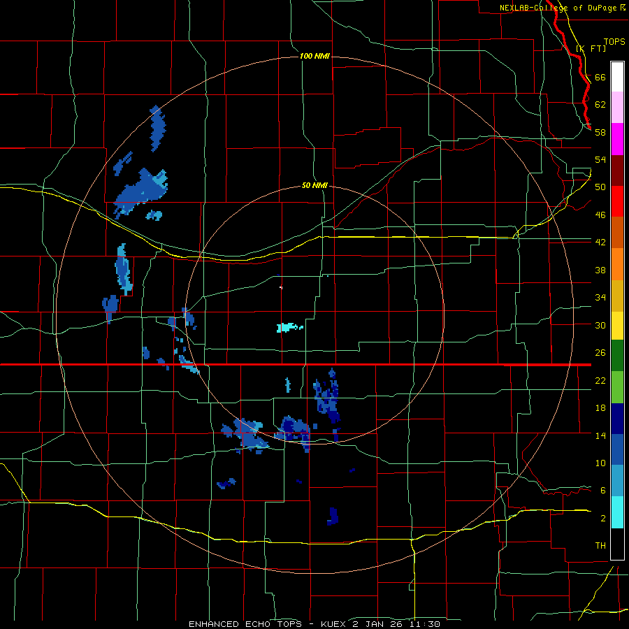The width and height of the screenshot is (629, 629).
Task: Click the bright cyan echo near radar center
Action: pyautogui.click(x=288, y=327)
